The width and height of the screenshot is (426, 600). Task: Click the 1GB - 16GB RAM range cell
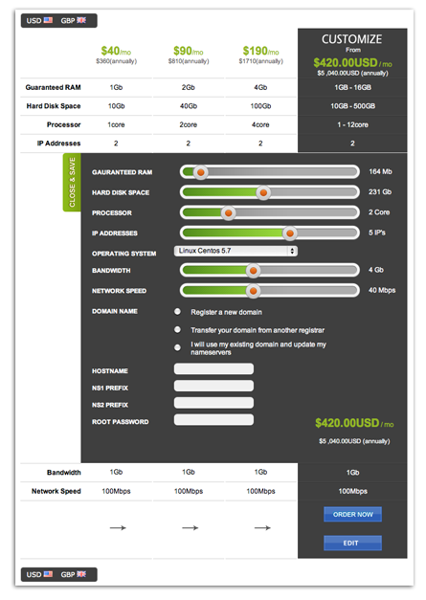click(352, 87)
